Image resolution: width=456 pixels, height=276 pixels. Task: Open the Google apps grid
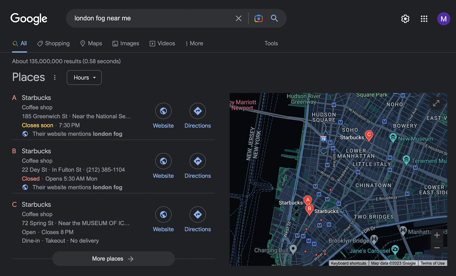click(x=424, y=19)
